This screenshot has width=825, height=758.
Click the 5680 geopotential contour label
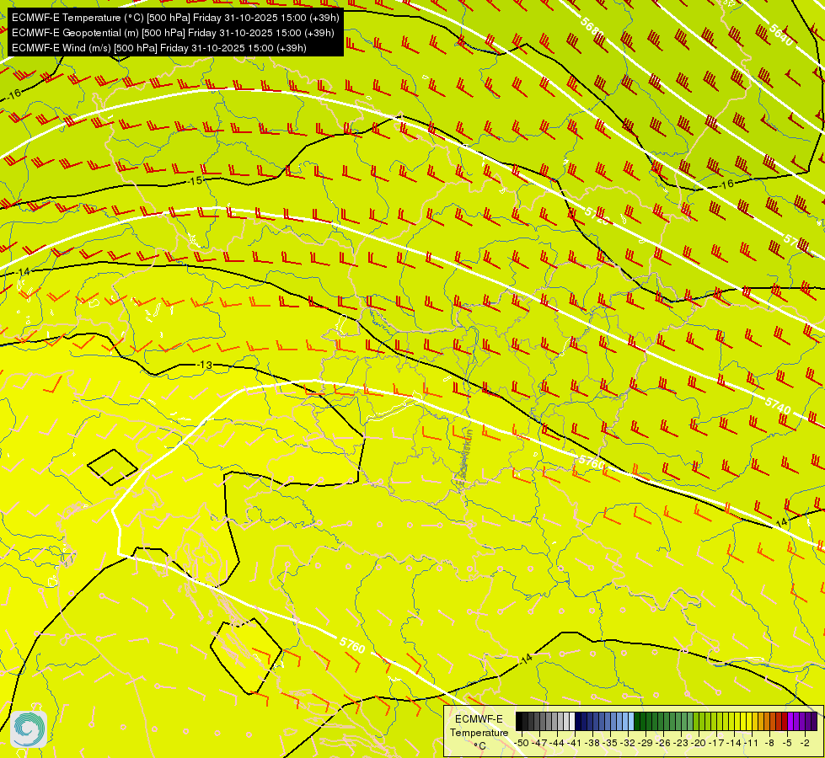[592, 27]
